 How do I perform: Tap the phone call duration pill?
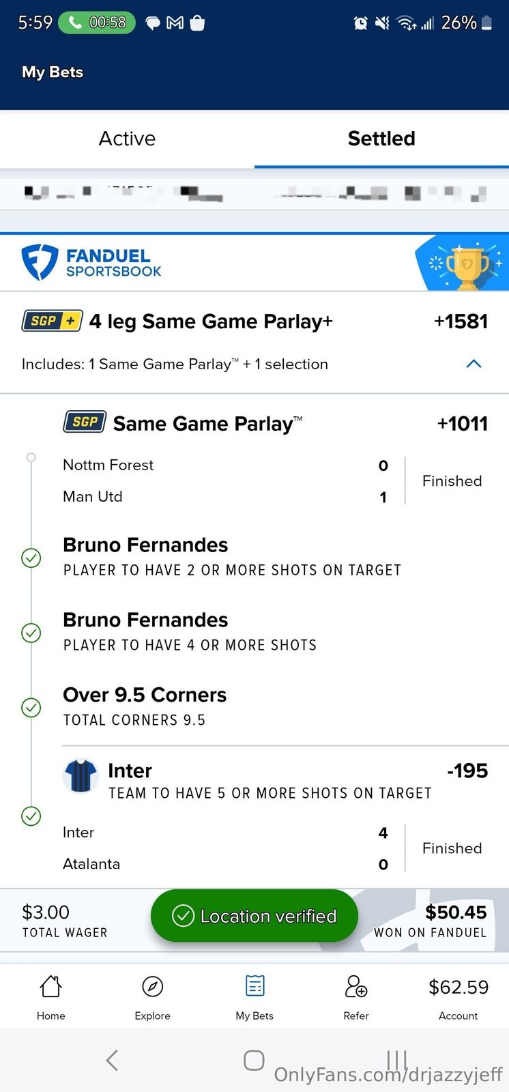coord(97,23)
